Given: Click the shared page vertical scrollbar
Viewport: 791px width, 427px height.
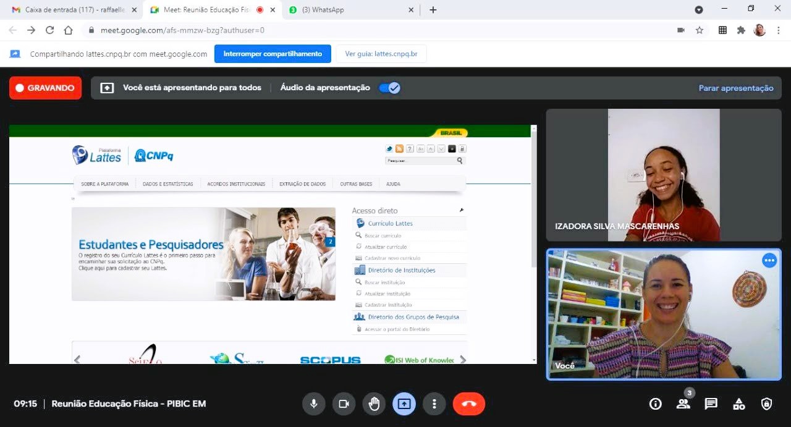Looking at the screenshot, I should click(x=534, y=198).
